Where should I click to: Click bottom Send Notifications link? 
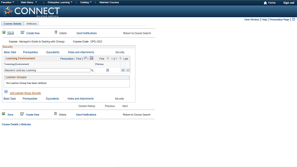(x=86, y=115)
